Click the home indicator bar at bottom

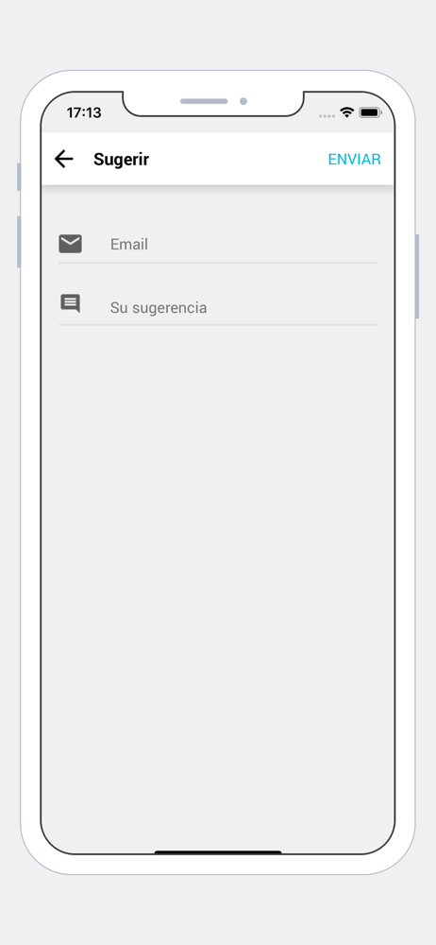218,852
